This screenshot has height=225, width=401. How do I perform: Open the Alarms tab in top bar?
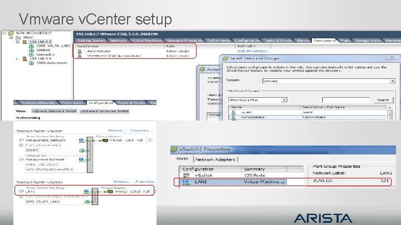pos(302,41)
